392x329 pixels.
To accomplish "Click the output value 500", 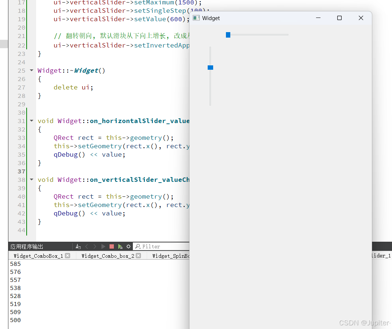I will 15,320.
